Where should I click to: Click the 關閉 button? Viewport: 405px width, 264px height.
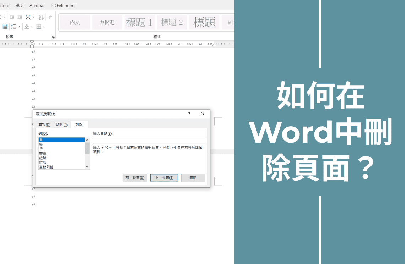point(193,177)
